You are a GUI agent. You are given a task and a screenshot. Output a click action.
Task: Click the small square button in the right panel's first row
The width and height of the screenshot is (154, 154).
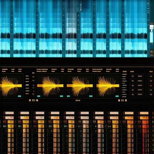(x=133, y=76)
